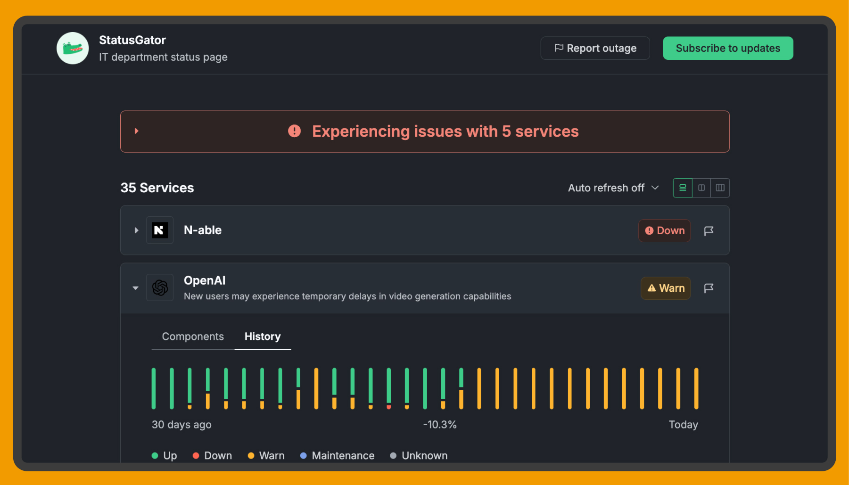Click the 'Unknown' legend label
This screenshot has width=849, height=485.
tap(425, 455)
